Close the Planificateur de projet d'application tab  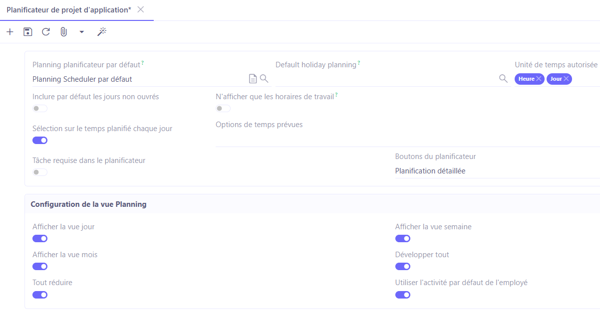click(x=141, y=9)
